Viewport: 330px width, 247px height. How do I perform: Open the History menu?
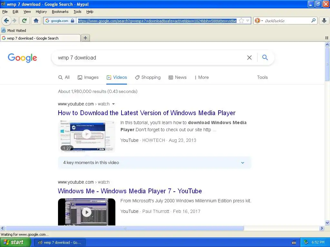click(41, 12)
